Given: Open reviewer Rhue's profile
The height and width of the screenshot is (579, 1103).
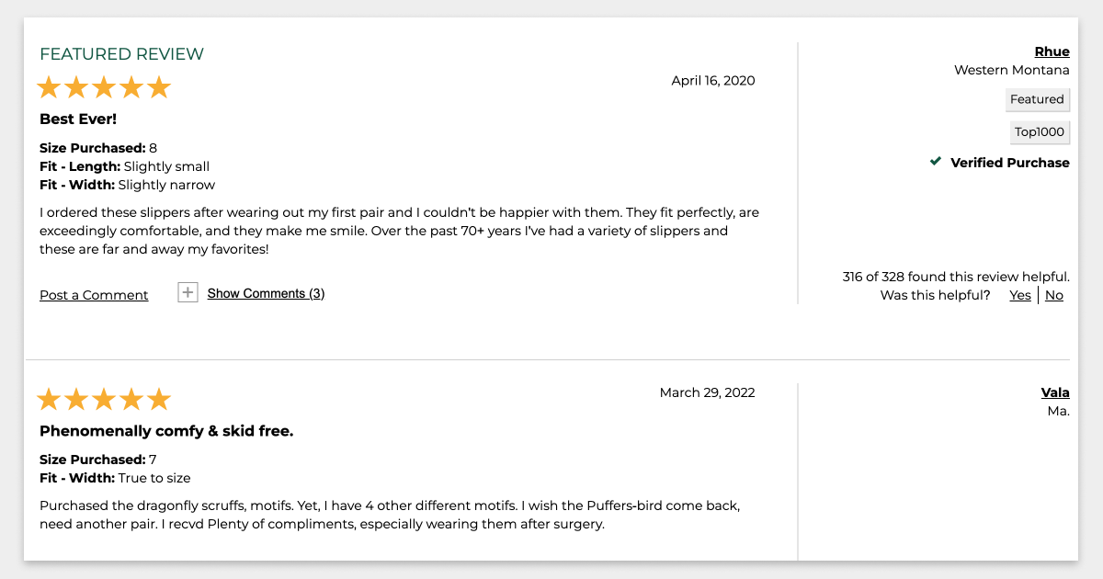Looking at the screenshot, I should coord(1052,51).
